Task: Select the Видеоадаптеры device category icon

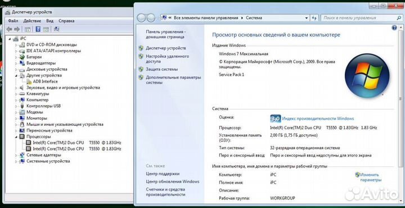Action: click(22, 63)
